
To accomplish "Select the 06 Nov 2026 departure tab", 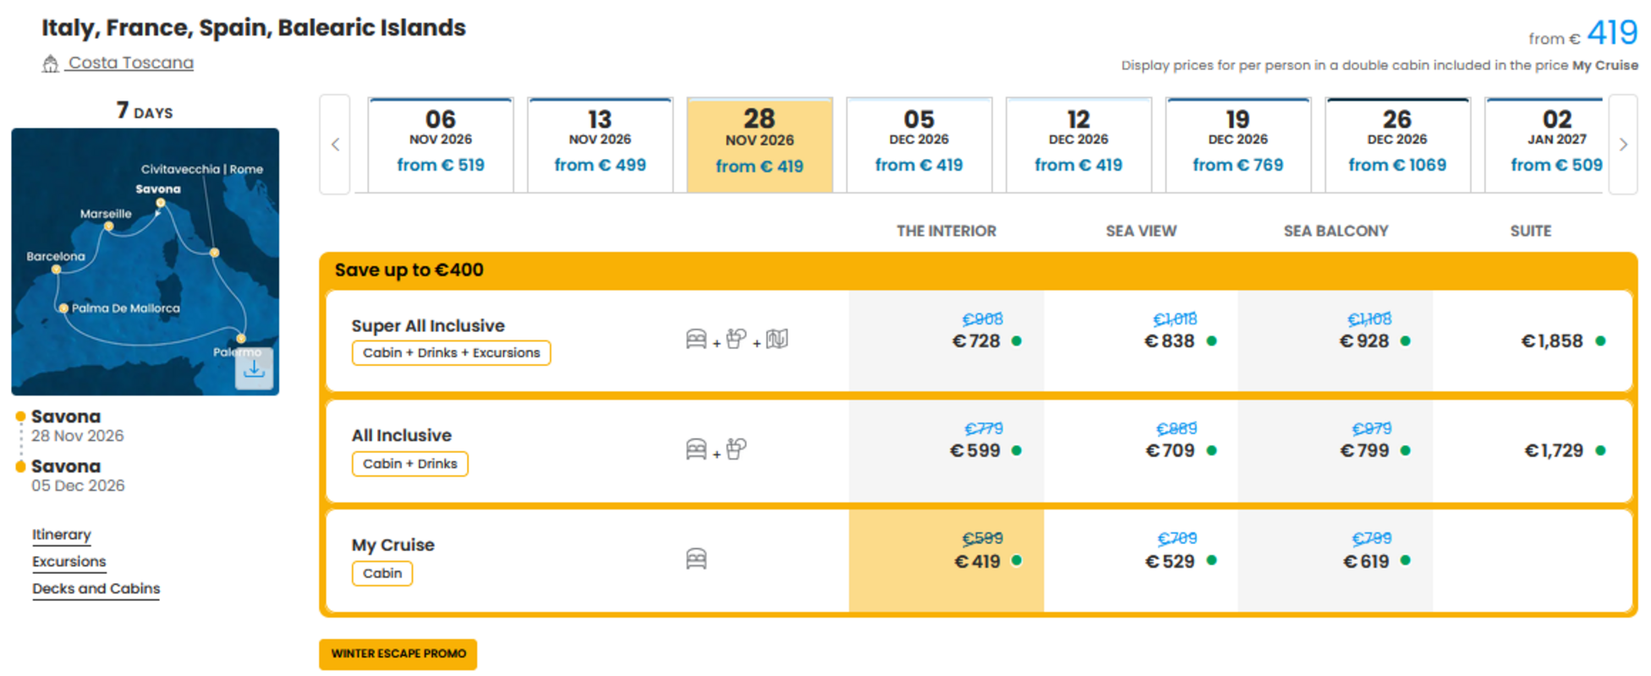I will [441, 145].
